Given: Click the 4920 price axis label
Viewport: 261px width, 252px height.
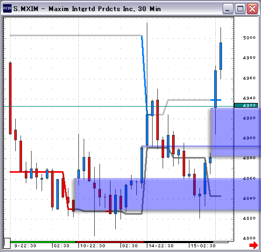Looking at the screenshot, I should [249, 118].
